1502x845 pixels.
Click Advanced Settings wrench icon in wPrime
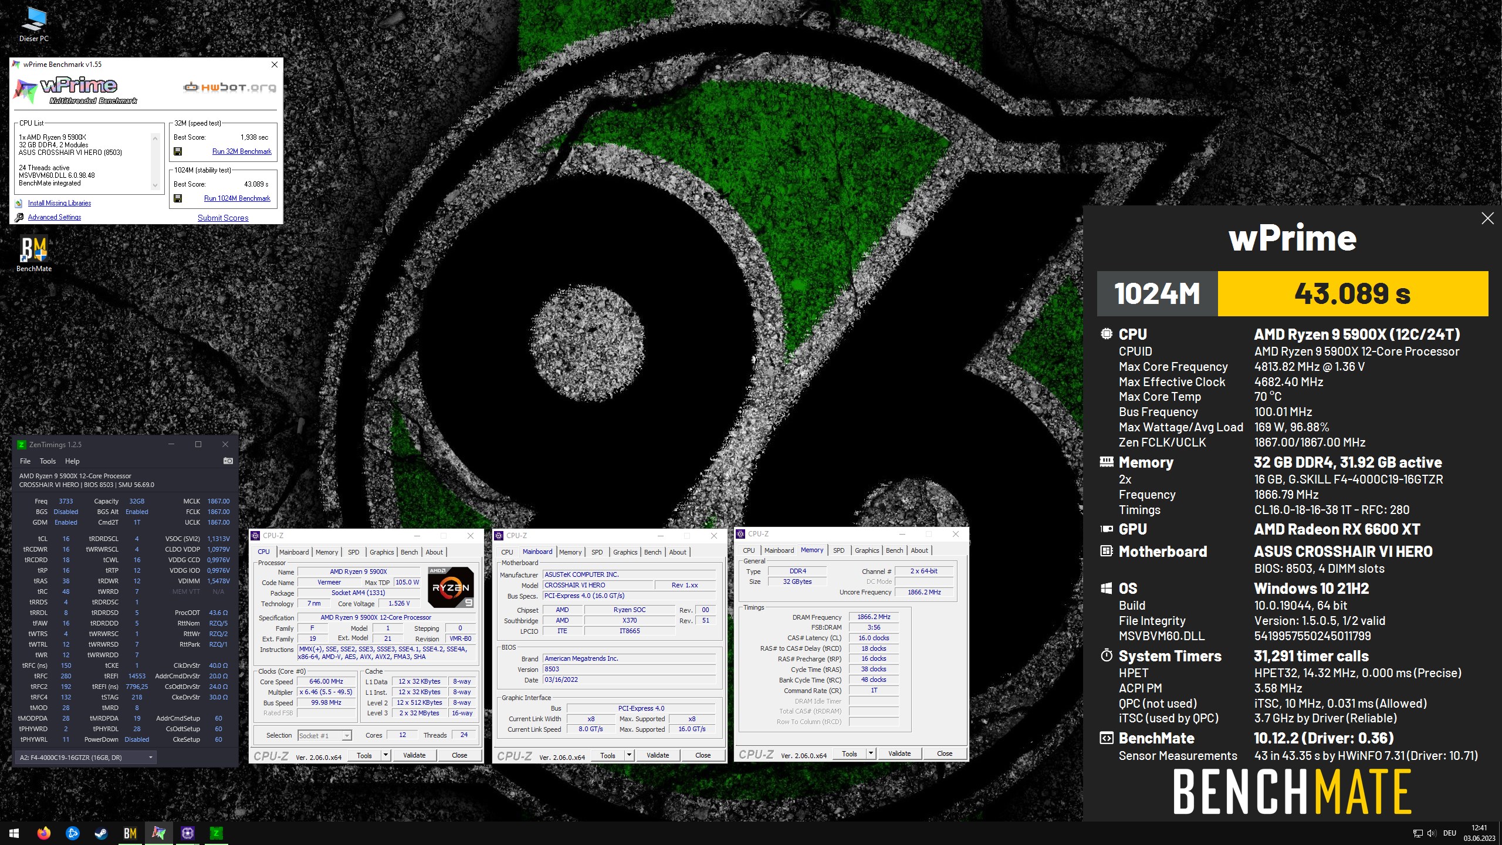tap(19, 217)
